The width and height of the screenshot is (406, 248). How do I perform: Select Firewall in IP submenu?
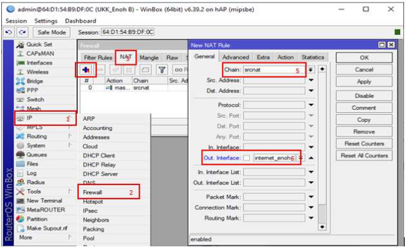point(92,192)
